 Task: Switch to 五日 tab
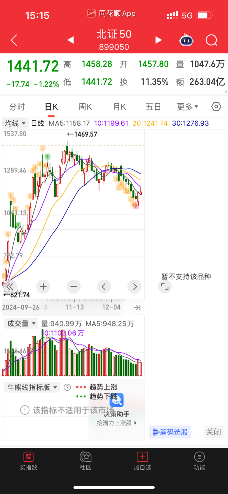(x=153, y=107)
